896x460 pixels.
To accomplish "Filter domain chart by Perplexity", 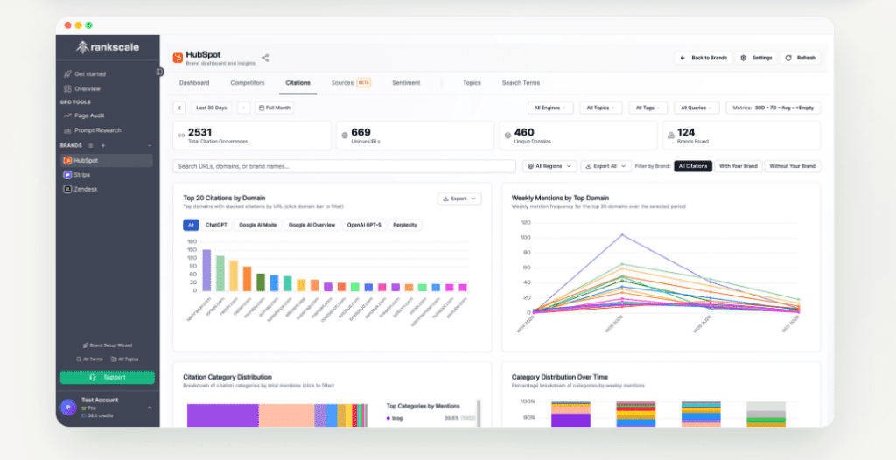I will click(x=405, y=225).
